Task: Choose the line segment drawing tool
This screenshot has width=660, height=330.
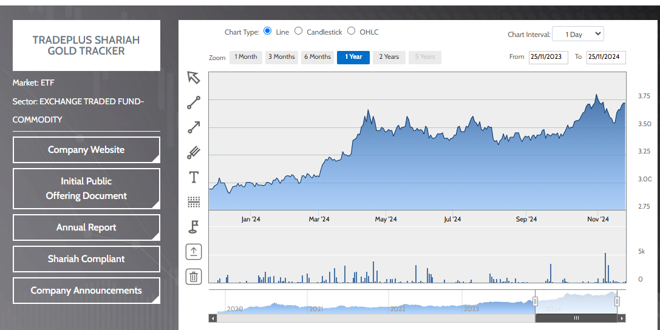Action: [x=194, y=103]
